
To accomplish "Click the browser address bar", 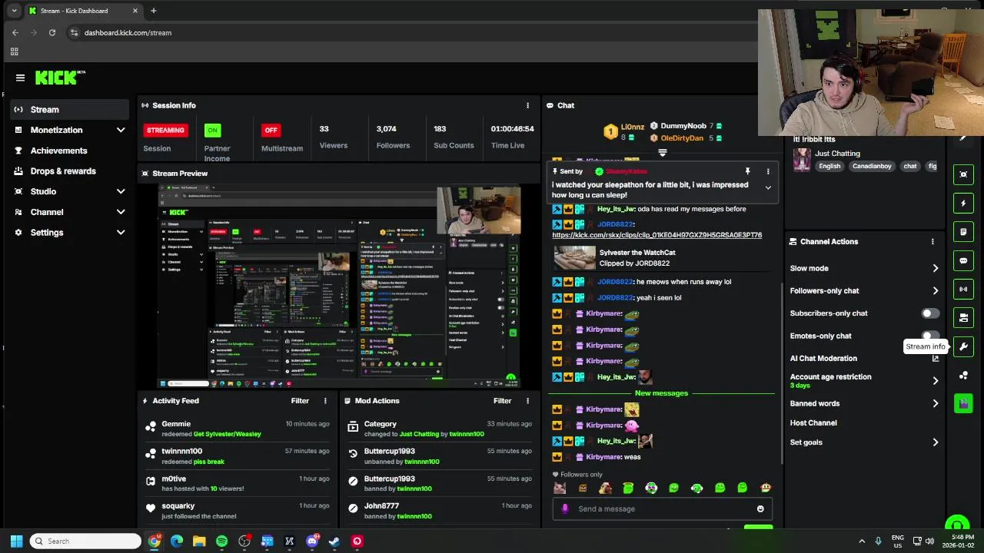I will coord(415,32).
